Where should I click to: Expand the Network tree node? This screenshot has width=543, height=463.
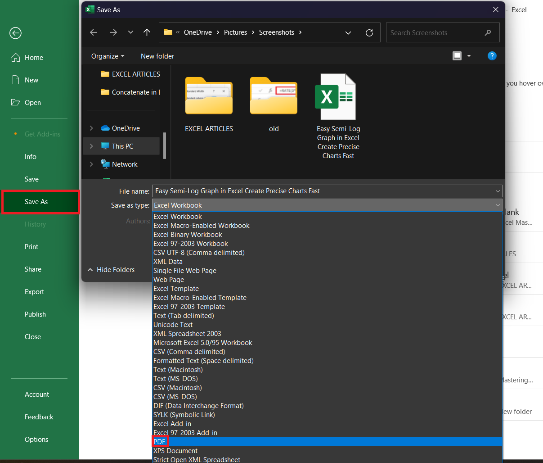pyautogui.click(x=91, y=164)
